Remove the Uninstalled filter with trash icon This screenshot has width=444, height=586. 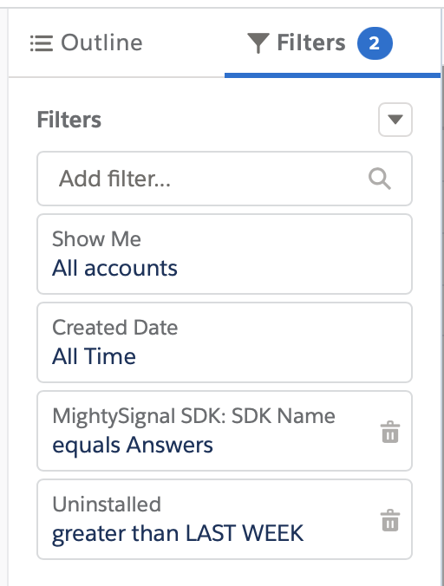pos(390,520)
